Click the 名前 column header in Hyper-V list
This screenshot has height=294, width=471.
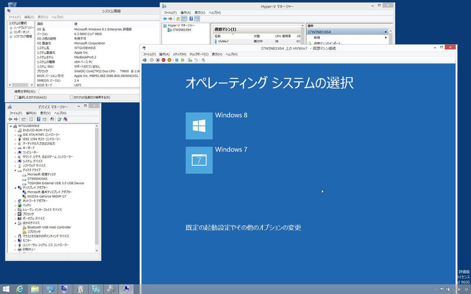coord(217,36)
